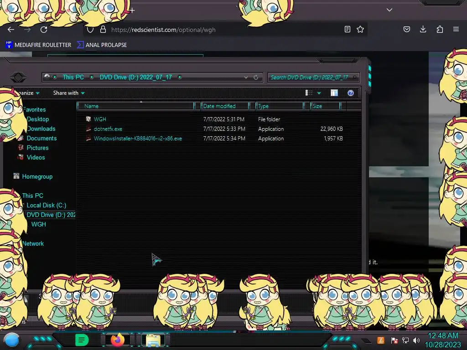Select the dotnetfx.exe file
467x350 pixels.
point(108,129)
